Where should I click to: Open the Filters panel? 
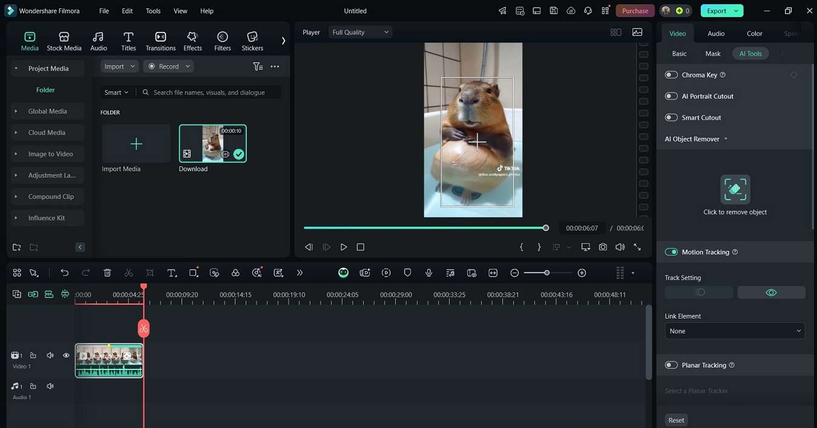click(223, 41)
